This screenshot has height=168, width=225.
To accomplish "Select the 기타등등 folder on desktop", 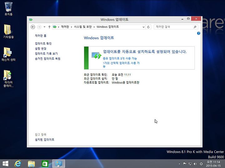I will [8, 31].
